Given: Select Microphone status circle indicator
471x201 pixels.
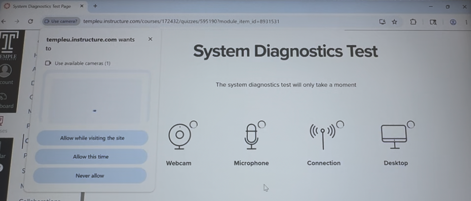Looking at the screenshot, I should 262,124.
